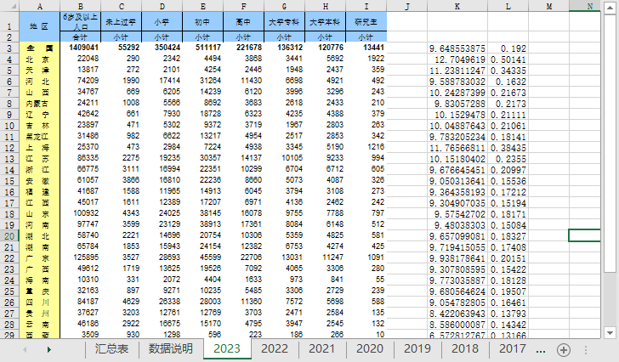Click the 四川 row label cell
Image resolution: width=619 pixels, height=362 pixels.
point(39,303)
